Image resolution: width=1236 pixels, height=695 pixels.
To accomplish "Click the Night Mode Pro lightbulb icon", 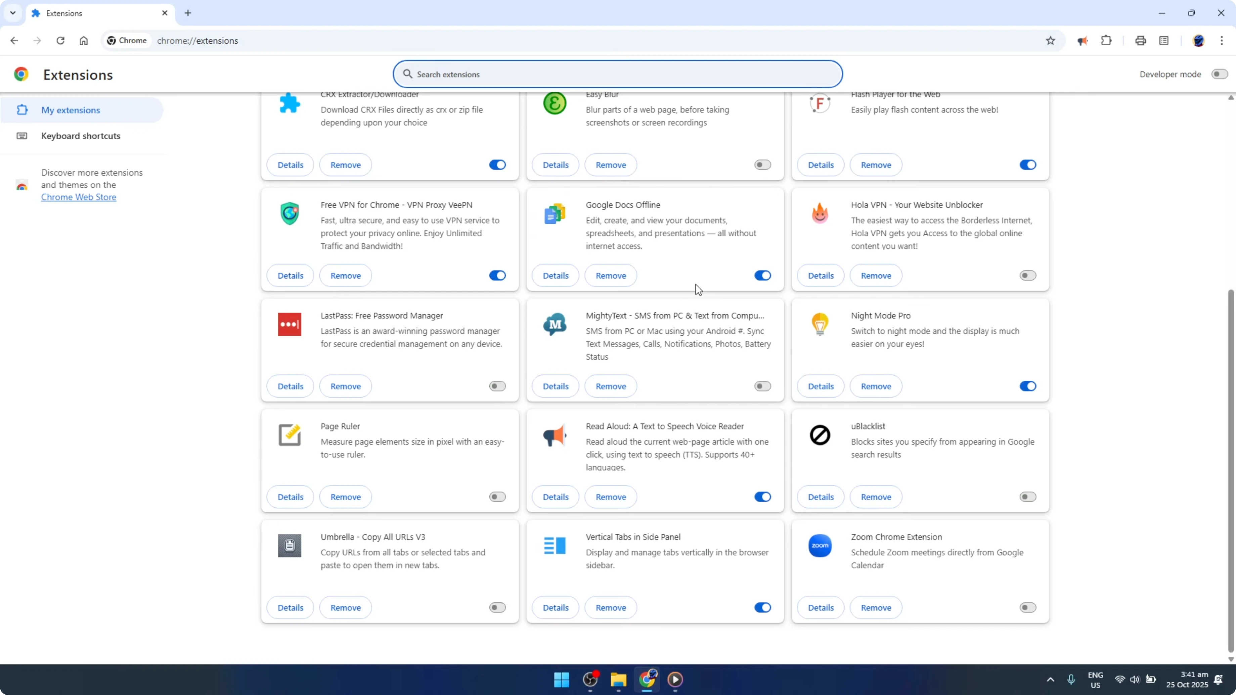I will tap(820, 324).
